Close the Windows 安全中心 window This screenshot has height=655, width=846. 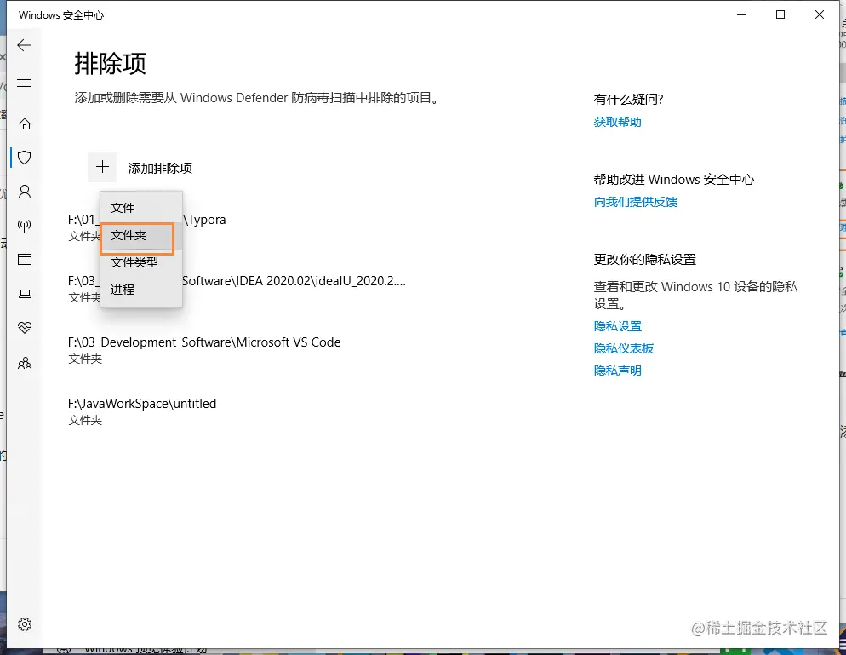[819, 14]
